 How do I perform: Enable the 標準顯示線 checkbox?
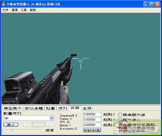click(120, 115)
